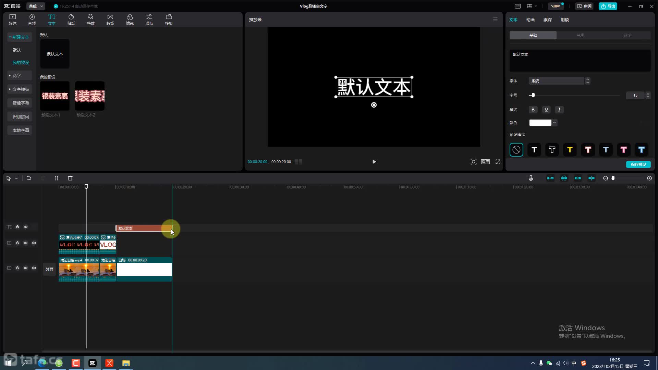This screenshot has width=658, height=370.
Task: Toggle main track magnet snapping icon
Action: [550, 178]
